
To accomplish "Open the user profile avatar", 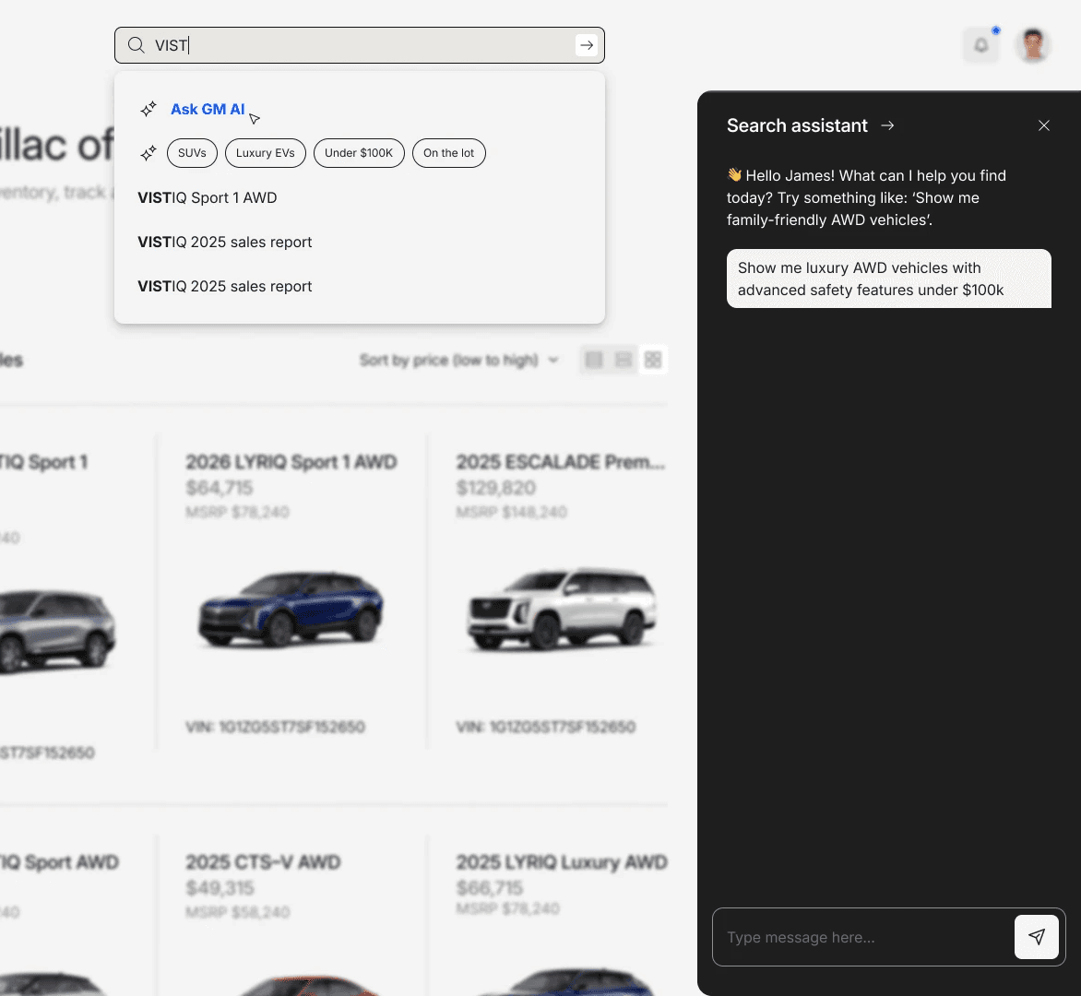I will pos(1032,45).
